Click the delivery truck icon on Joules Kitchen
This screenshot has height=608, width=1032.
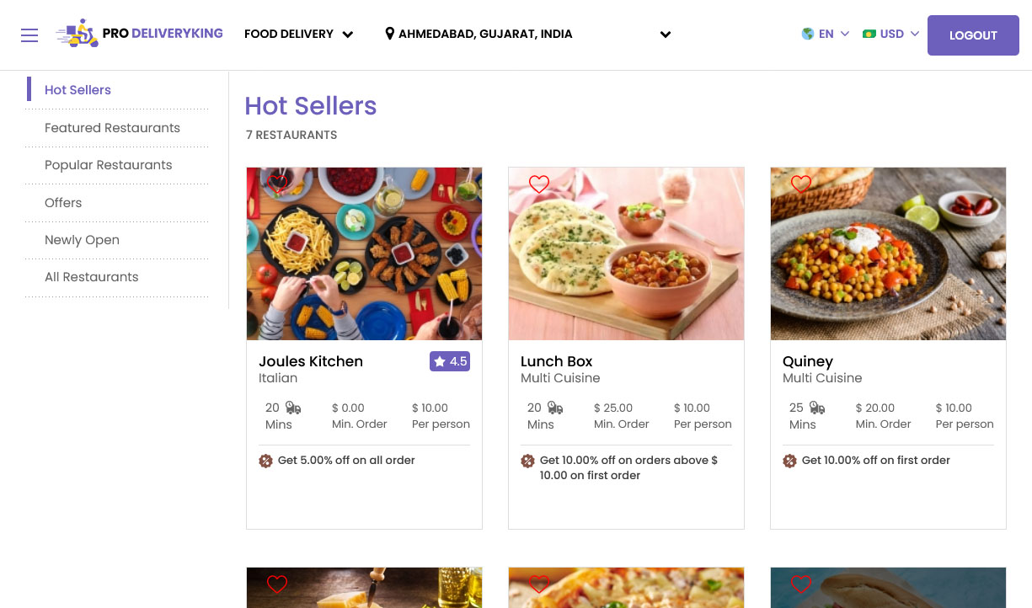[x=293, y=408]
